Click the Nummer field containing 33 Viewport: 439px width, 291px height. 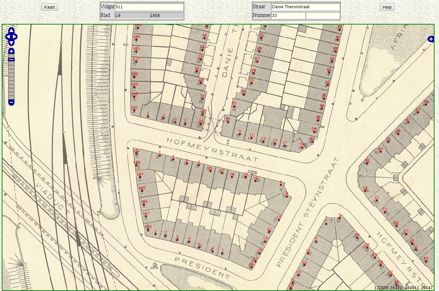pos(288,16)
